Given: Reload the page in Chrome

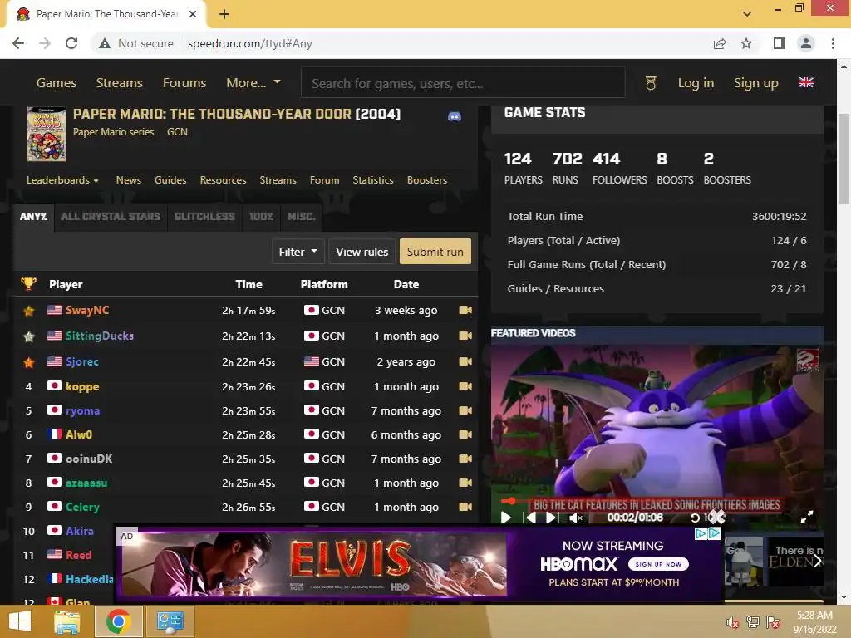Looking at the screenshot, I should pos(71,43).
